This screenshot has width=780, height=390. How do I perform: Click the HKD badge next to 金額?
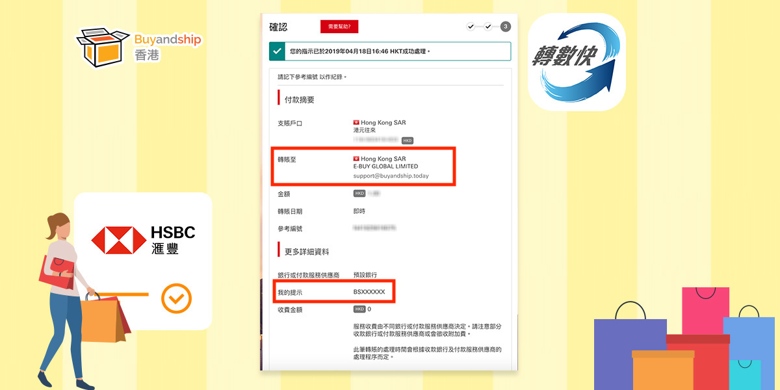[x=359, y=194]
